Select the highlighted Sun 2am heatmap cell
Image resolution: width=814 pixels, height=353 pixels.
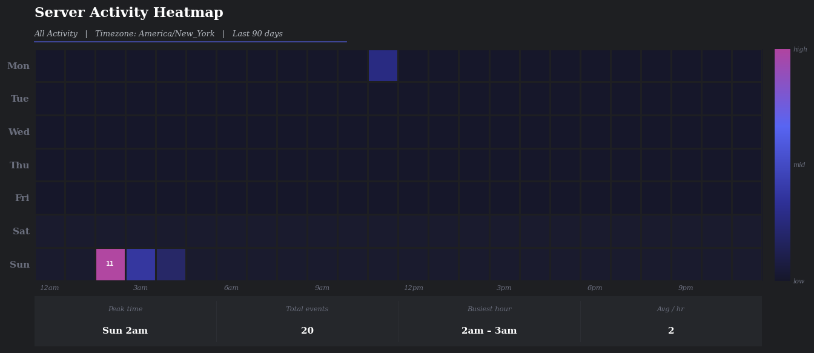click(110, 263)
